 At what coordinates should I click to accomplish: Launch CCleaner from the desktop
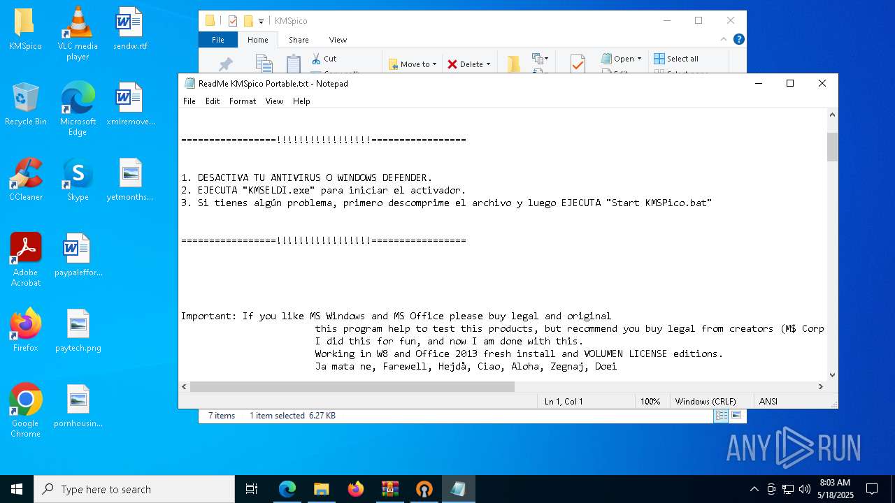click(x=26, y=180)
